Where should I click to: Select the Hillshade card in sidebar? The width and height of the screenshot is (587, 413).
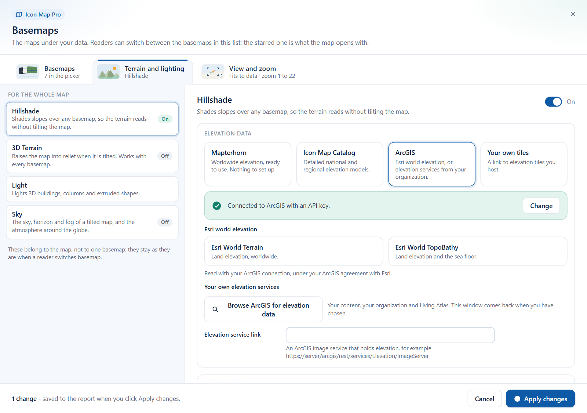tap(92, 119)
